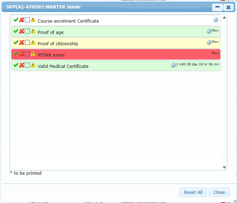Open globe icon on Course enrolment Certificate row

pos(216,20)
